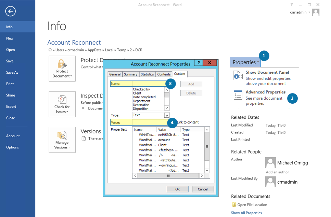Click the OK button in Properties dialog
This screenshot has height=217, width=331.
point(178,189)
